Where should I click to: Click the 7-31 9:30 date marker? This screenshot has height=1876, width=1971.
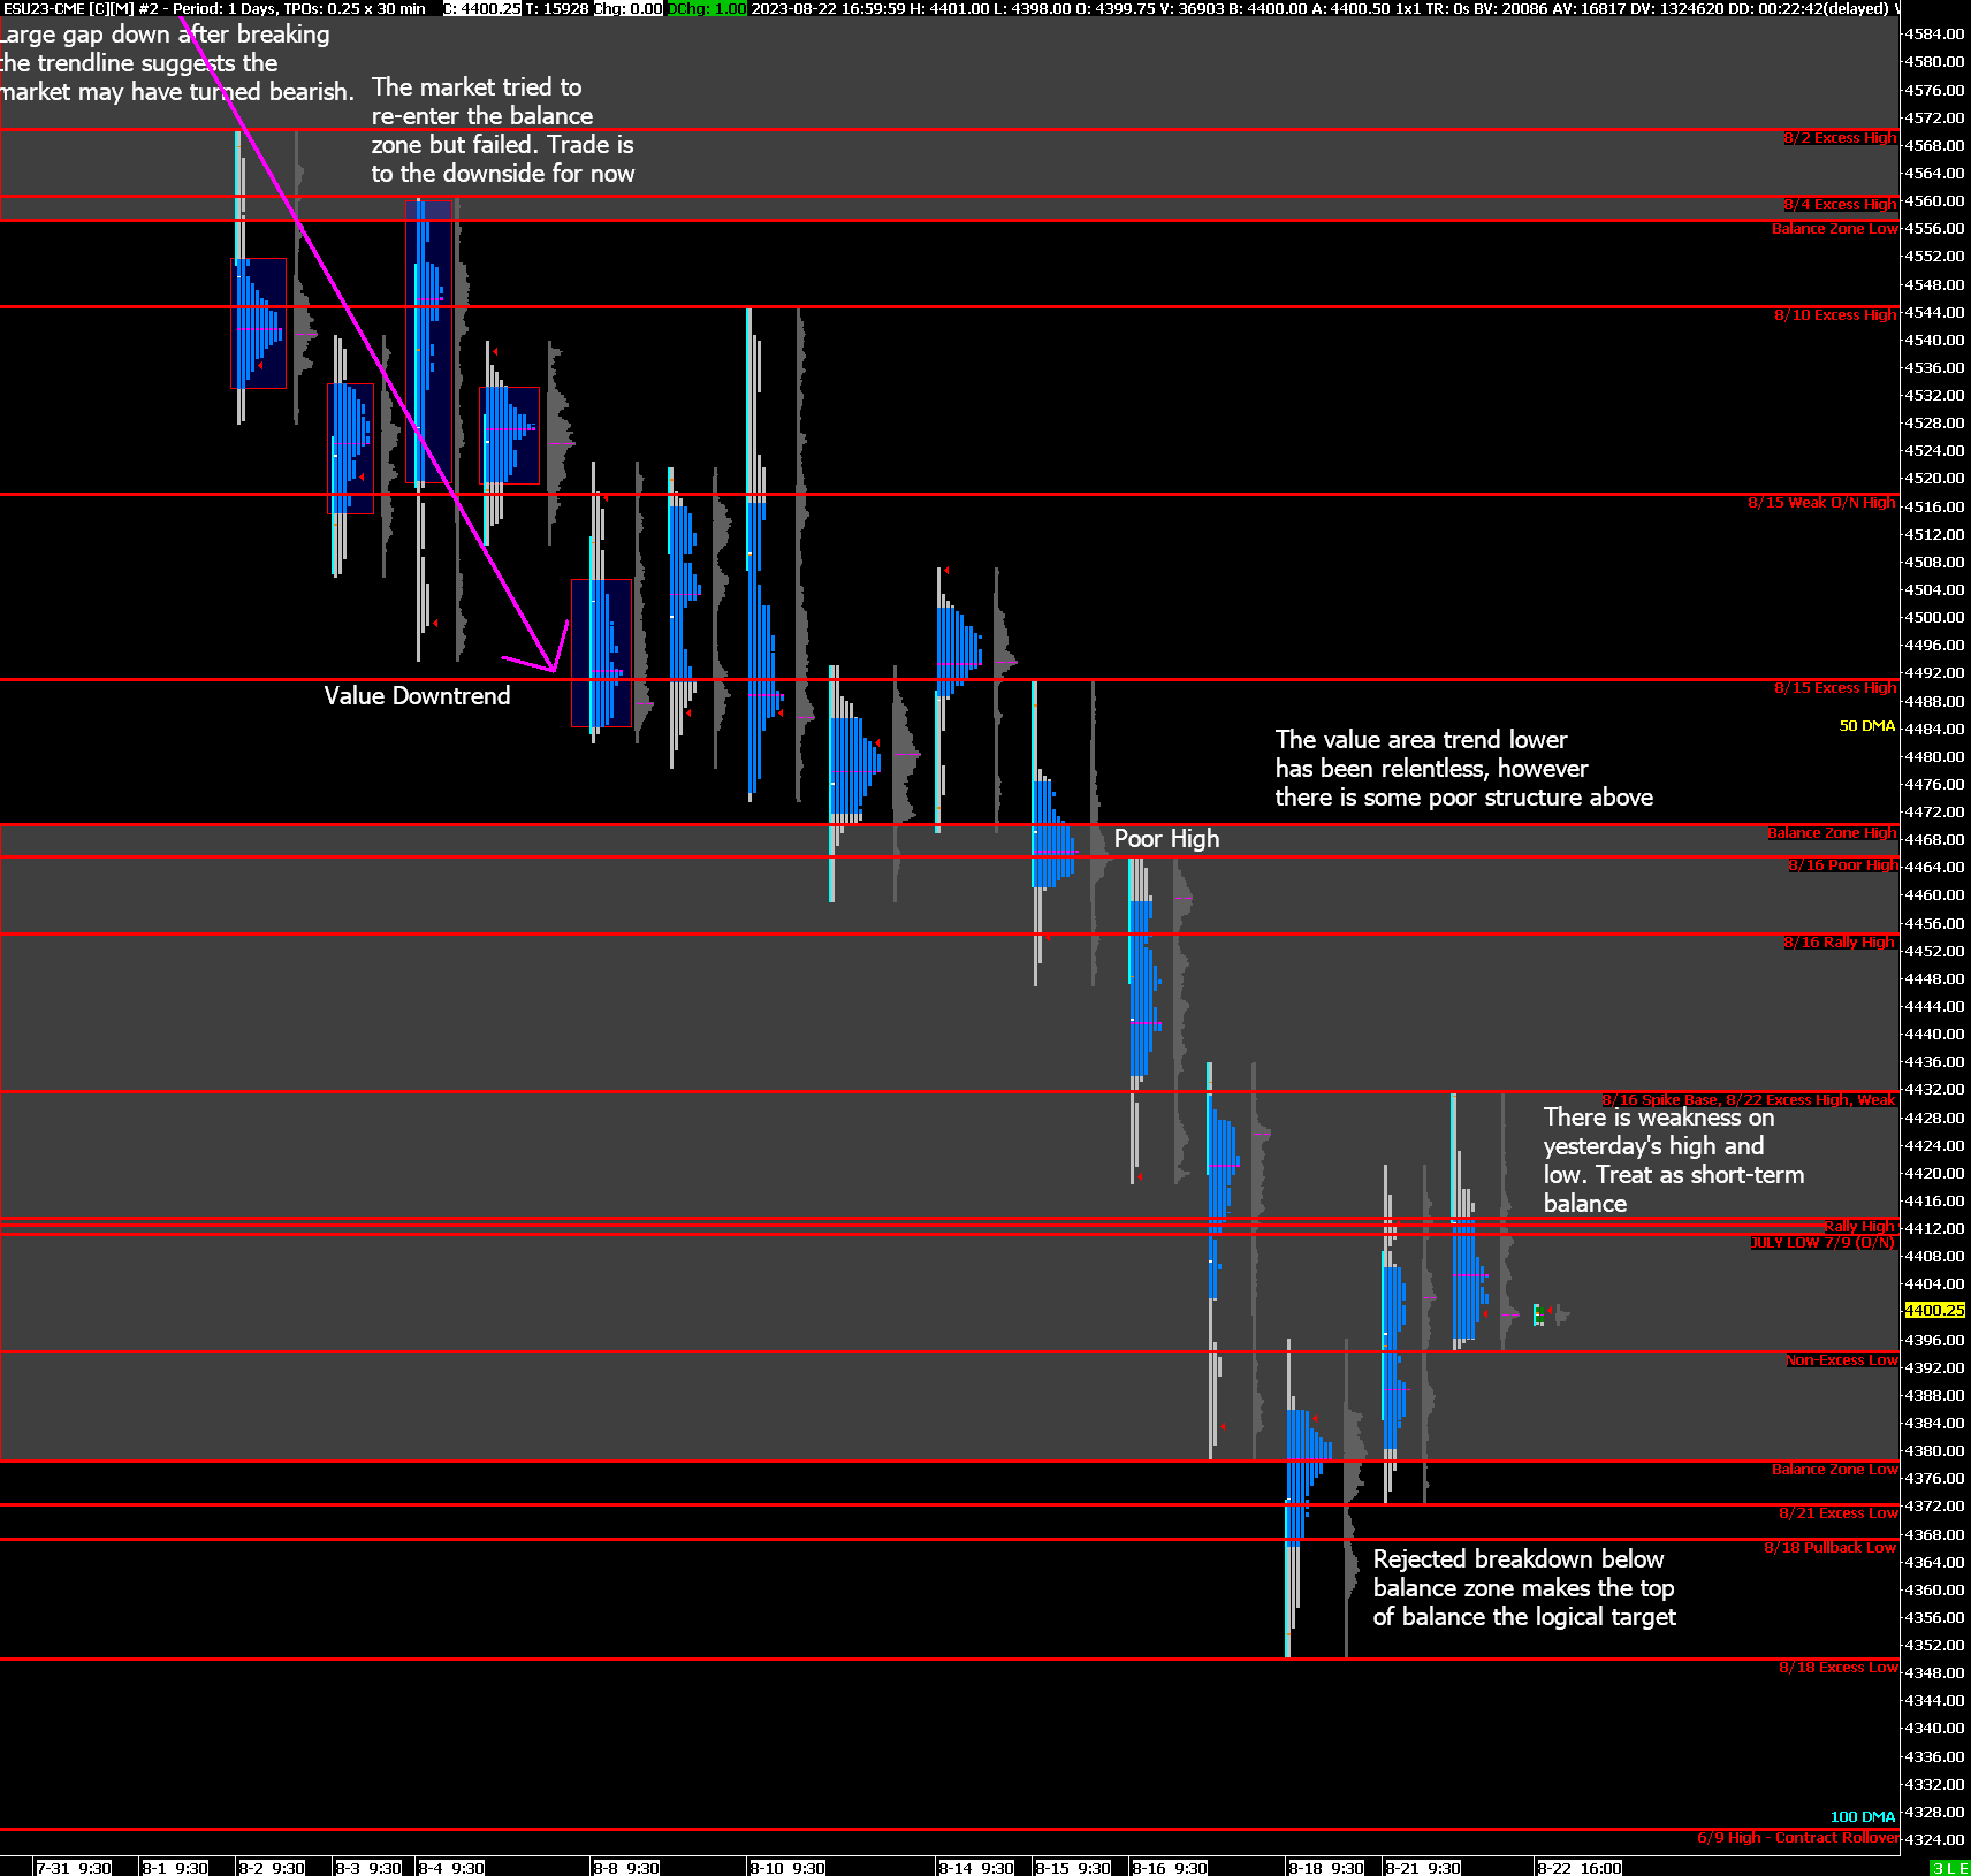(x=73, y=1868)
